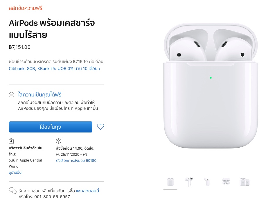Image resolution: width=270 pixels, height=206 pixels.
Task: Select fourth thumbnail showing open case top view
Action: point(226,182)
